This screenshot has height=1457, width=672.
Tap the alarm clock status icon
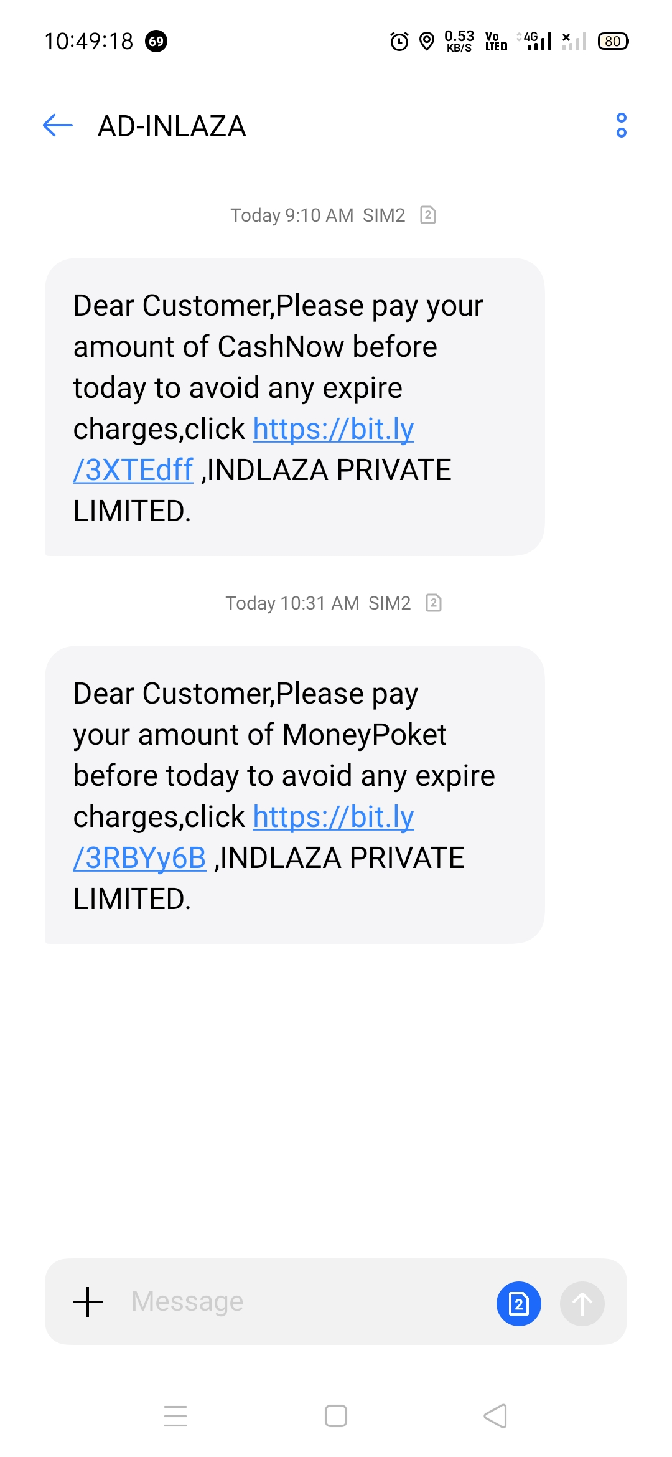coord(399,42)
